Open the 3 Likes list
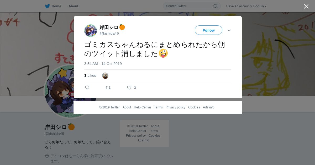This screenshot has width=315, height=165. (90, 75)
